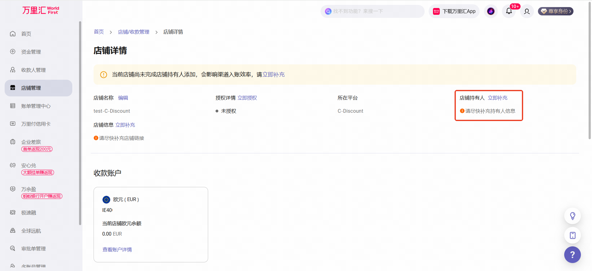Open the notification bell
Image resolution: width=592 pixels, height=271 pixels.
point(509,11)
